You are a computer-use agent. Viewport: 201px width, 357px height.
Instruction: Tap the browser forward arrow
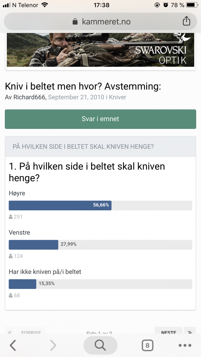(x=53, y=345)
